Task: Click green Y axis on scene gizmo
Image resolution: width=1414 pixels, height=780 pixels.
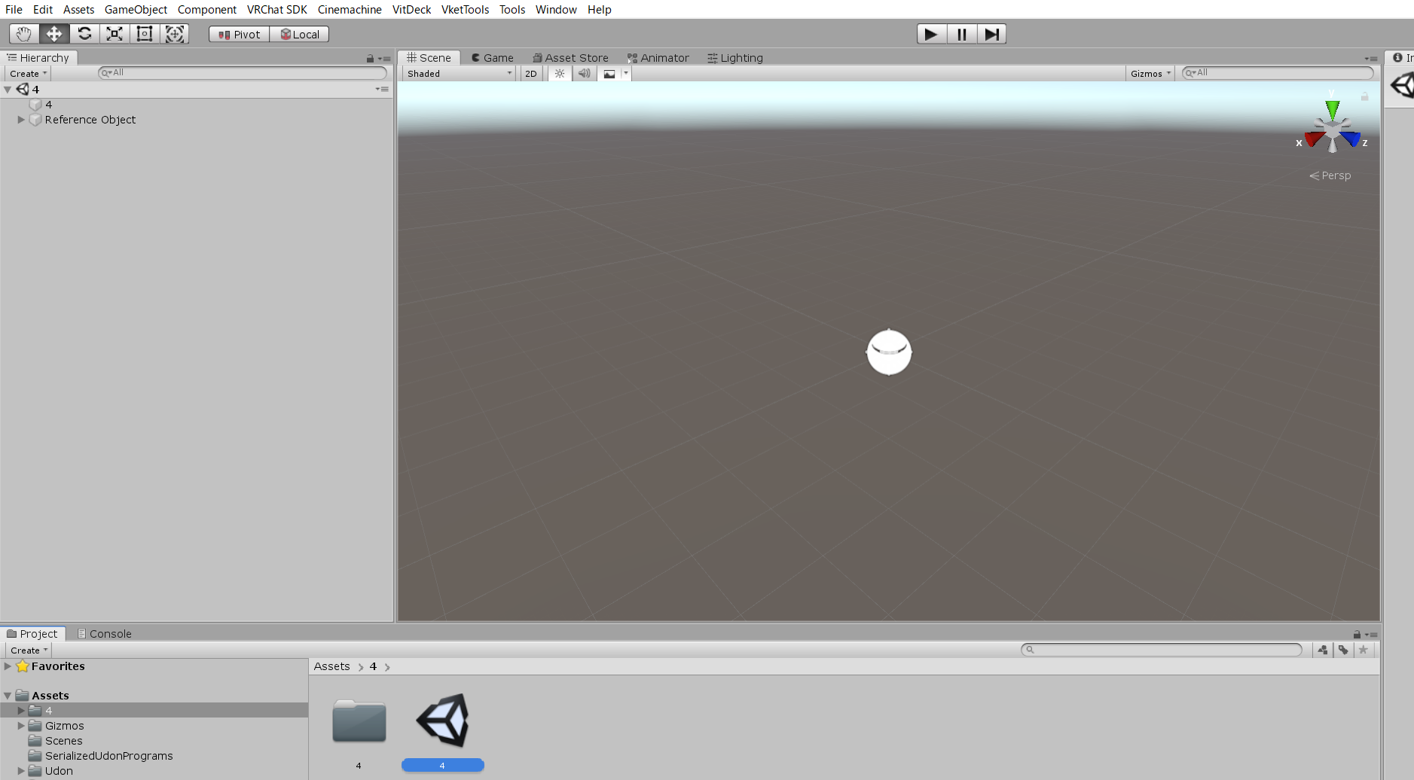Action: pos(1332,109)
